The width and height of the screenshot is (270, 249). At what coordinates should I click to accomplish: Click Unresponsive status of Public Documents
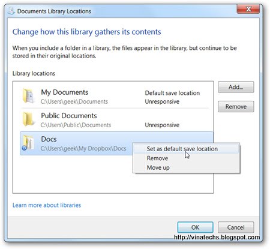point(162,125)
